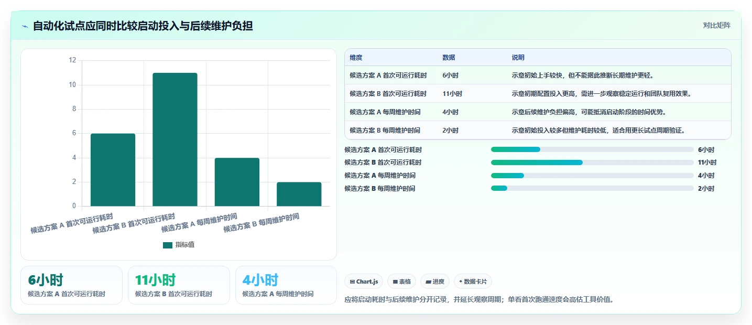Click the 候选方案 A 每周维护时间 bar in chart
Screen dimensions: 752x325
tap(237, 182)
